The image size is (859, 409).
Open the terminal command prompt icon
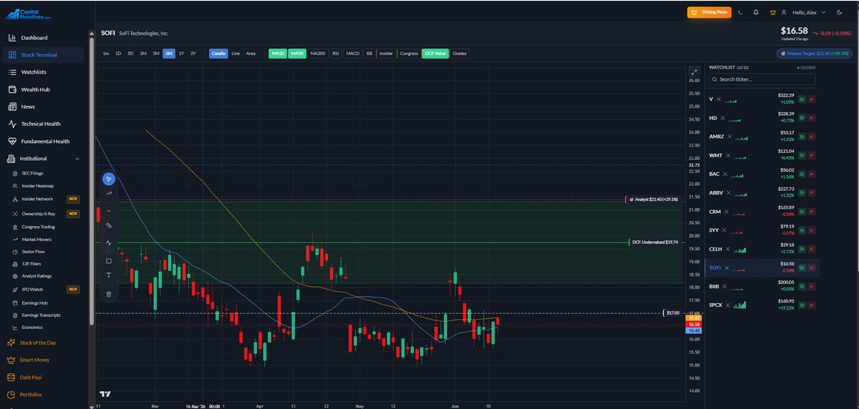(x=740, y=12)
